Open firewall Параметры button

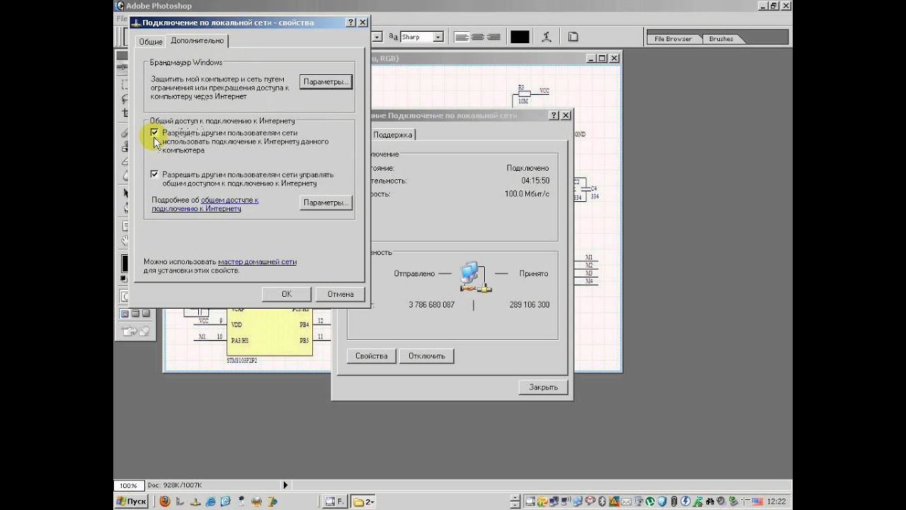pos(326,82)
